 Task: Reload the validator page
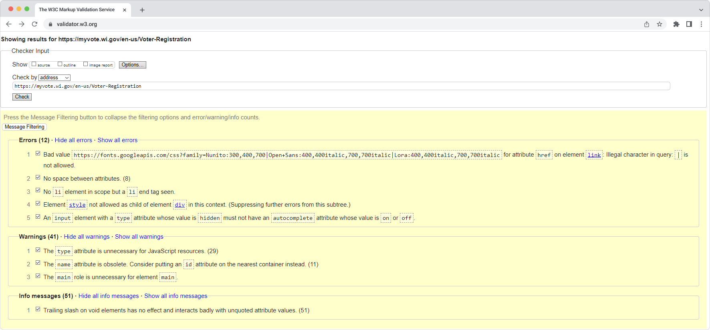click(x=34, y=24)
